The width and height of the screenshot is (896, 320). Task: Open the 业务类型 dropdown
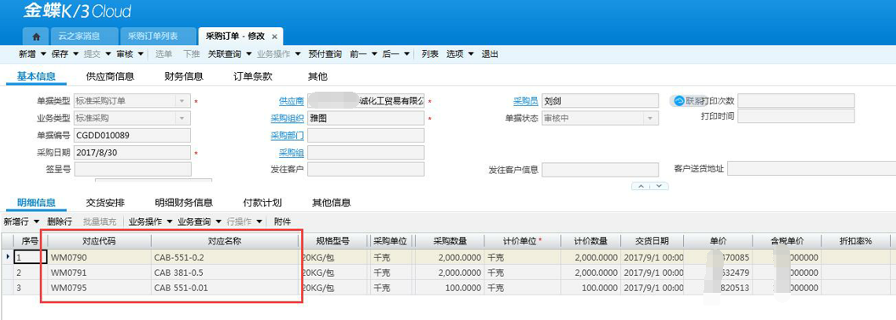click(182, 118)
